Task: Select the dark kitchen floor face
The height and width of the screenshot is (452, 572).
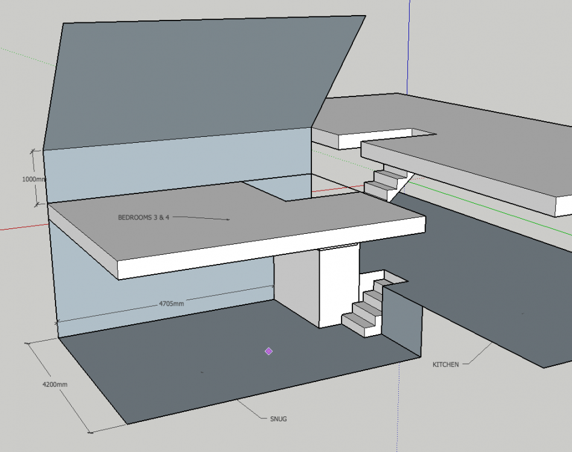Action: click(474, 291)
